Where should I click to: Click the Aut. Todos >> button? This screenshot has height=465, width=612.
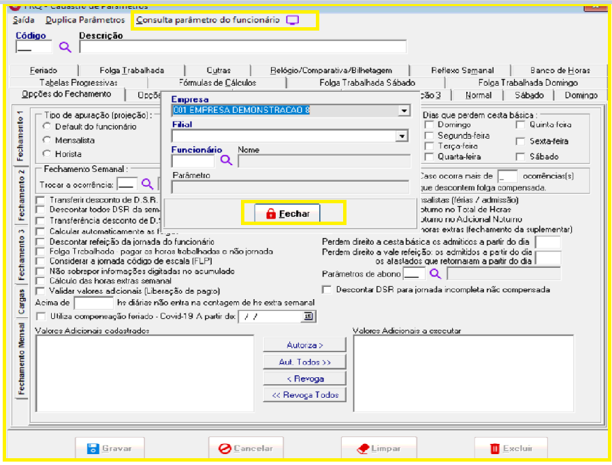(305, 362)
